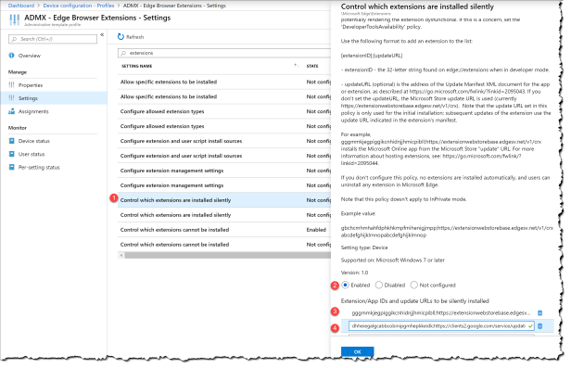571x368 pixels.
Task: Click the Assignments people icon
Action: click(x=12, y=111)
